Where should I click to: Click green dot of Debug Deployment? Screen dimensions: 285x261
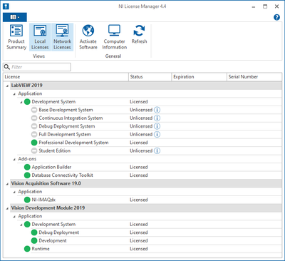click(x=34, y=232)
